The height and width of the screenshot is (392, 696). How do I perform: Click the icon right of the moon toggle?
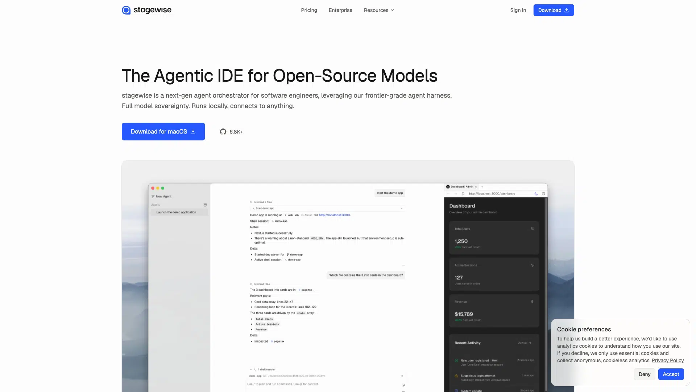(x=543, y=193)
